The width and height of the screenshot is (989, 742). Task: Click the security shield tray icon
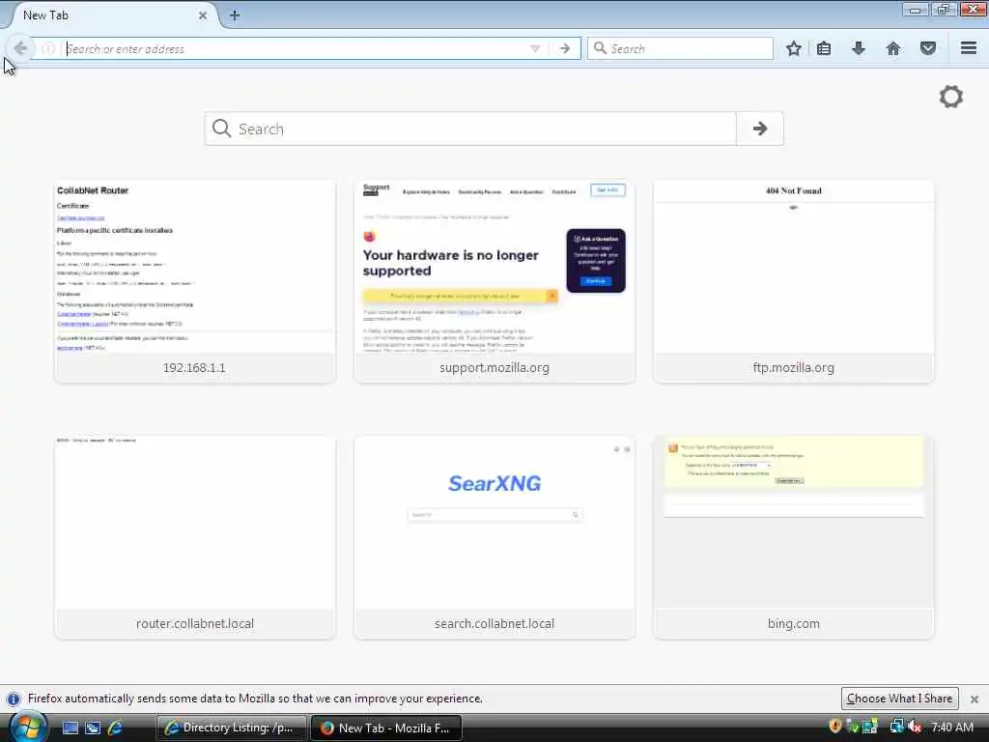(835, 727)
